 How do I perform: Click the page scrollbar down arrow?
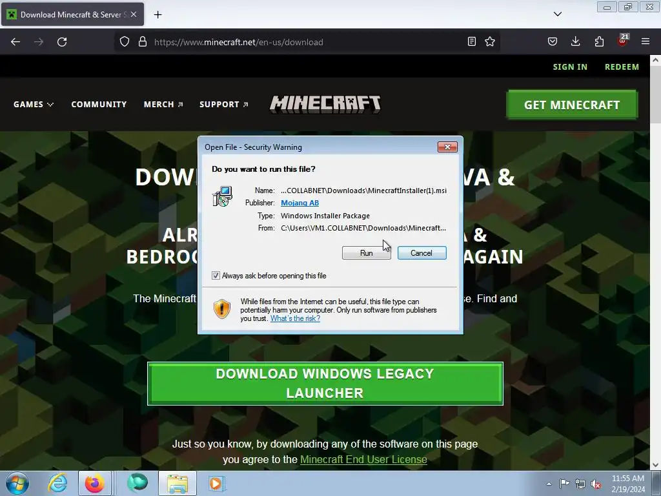(655, 465)
